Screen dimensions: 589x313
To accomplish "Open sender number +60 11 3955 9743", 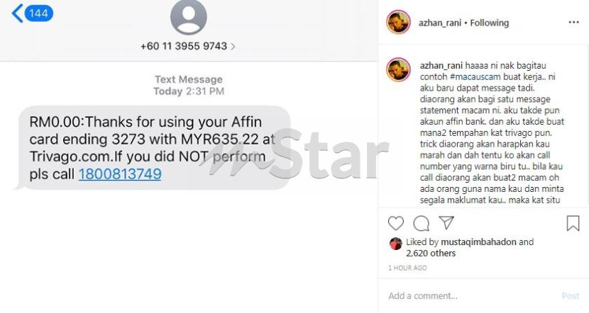I will click(184, 46).
